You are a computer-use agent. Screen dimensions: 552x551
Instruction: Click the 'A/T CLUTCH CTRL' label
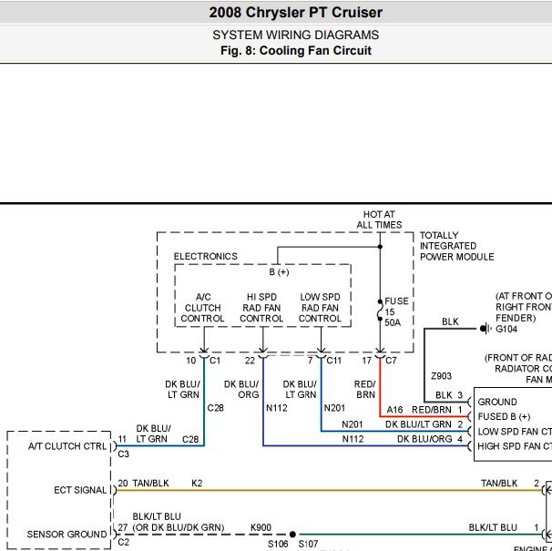coord(67,446)
